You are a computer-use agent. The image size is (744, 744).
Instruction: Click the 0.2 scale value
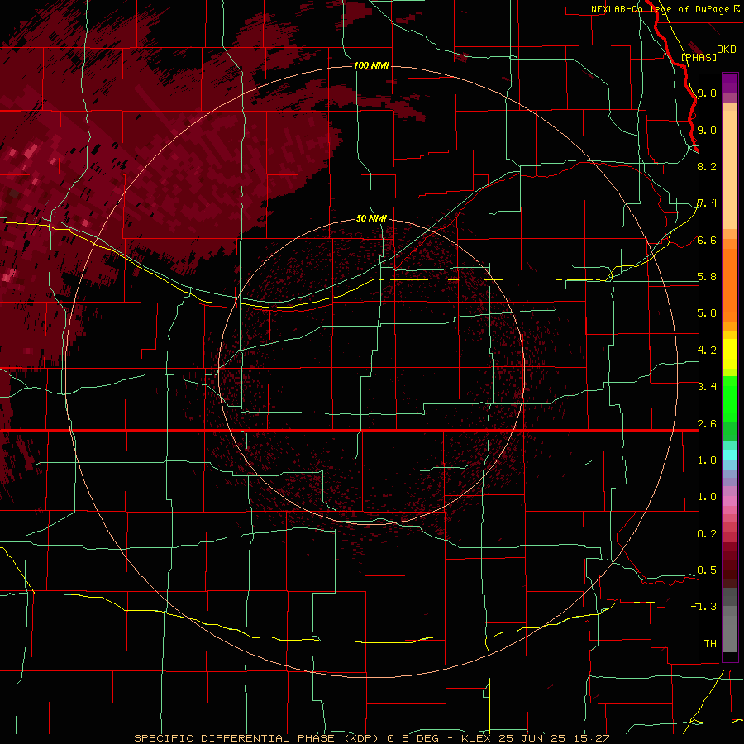(707, 534)
